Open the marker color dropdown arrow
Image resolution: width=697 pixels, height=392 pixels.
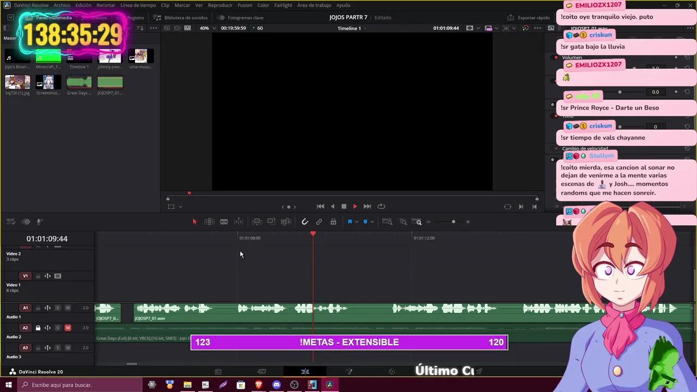pyautogui.click(x=372, y=222)
